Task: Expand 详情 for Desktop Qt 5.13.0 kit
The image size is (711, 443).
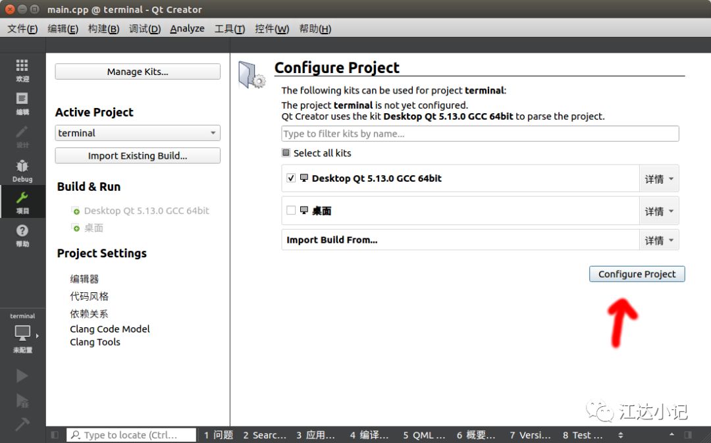Action: click(659, 178)
